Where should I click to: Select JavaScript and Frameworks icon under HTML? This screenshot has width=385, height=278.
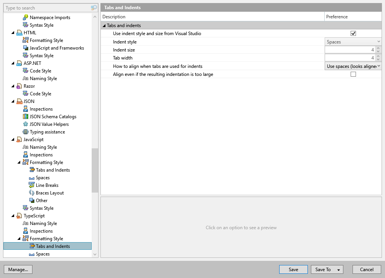point(26,48)
